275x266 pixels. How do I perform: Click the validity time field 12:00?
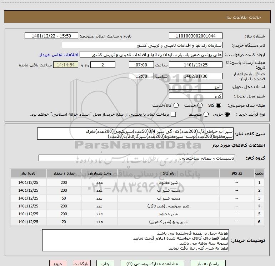[x=141, y=76]
